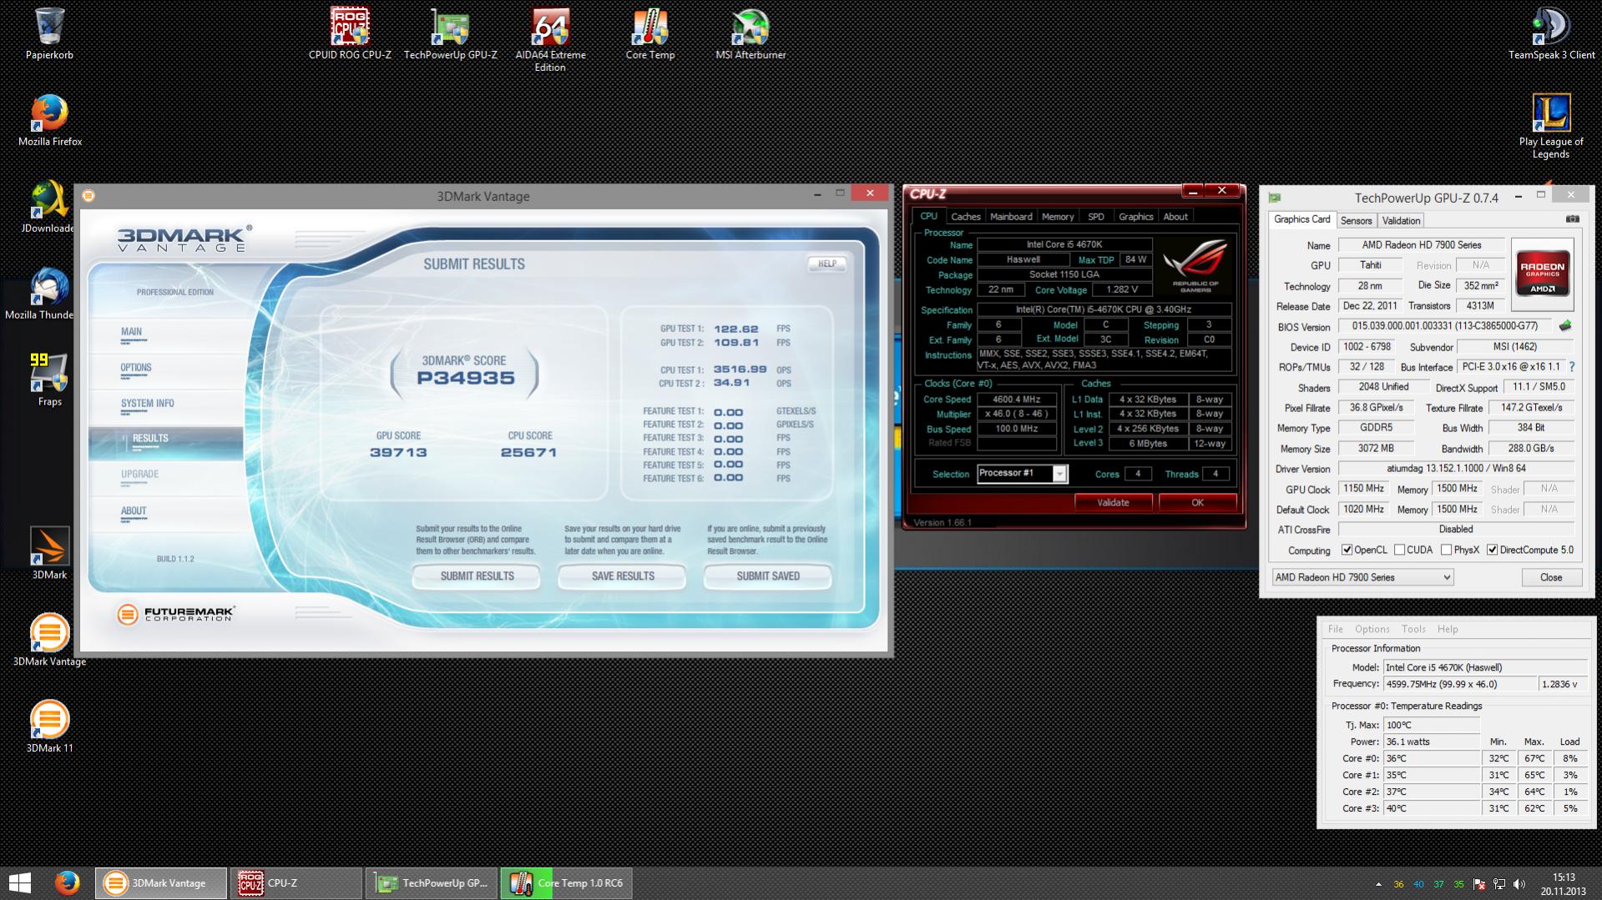Viewport: 1602px width, 900px height.
Task: Open the About tab in CPU-Z
Action: point(1175,217)
